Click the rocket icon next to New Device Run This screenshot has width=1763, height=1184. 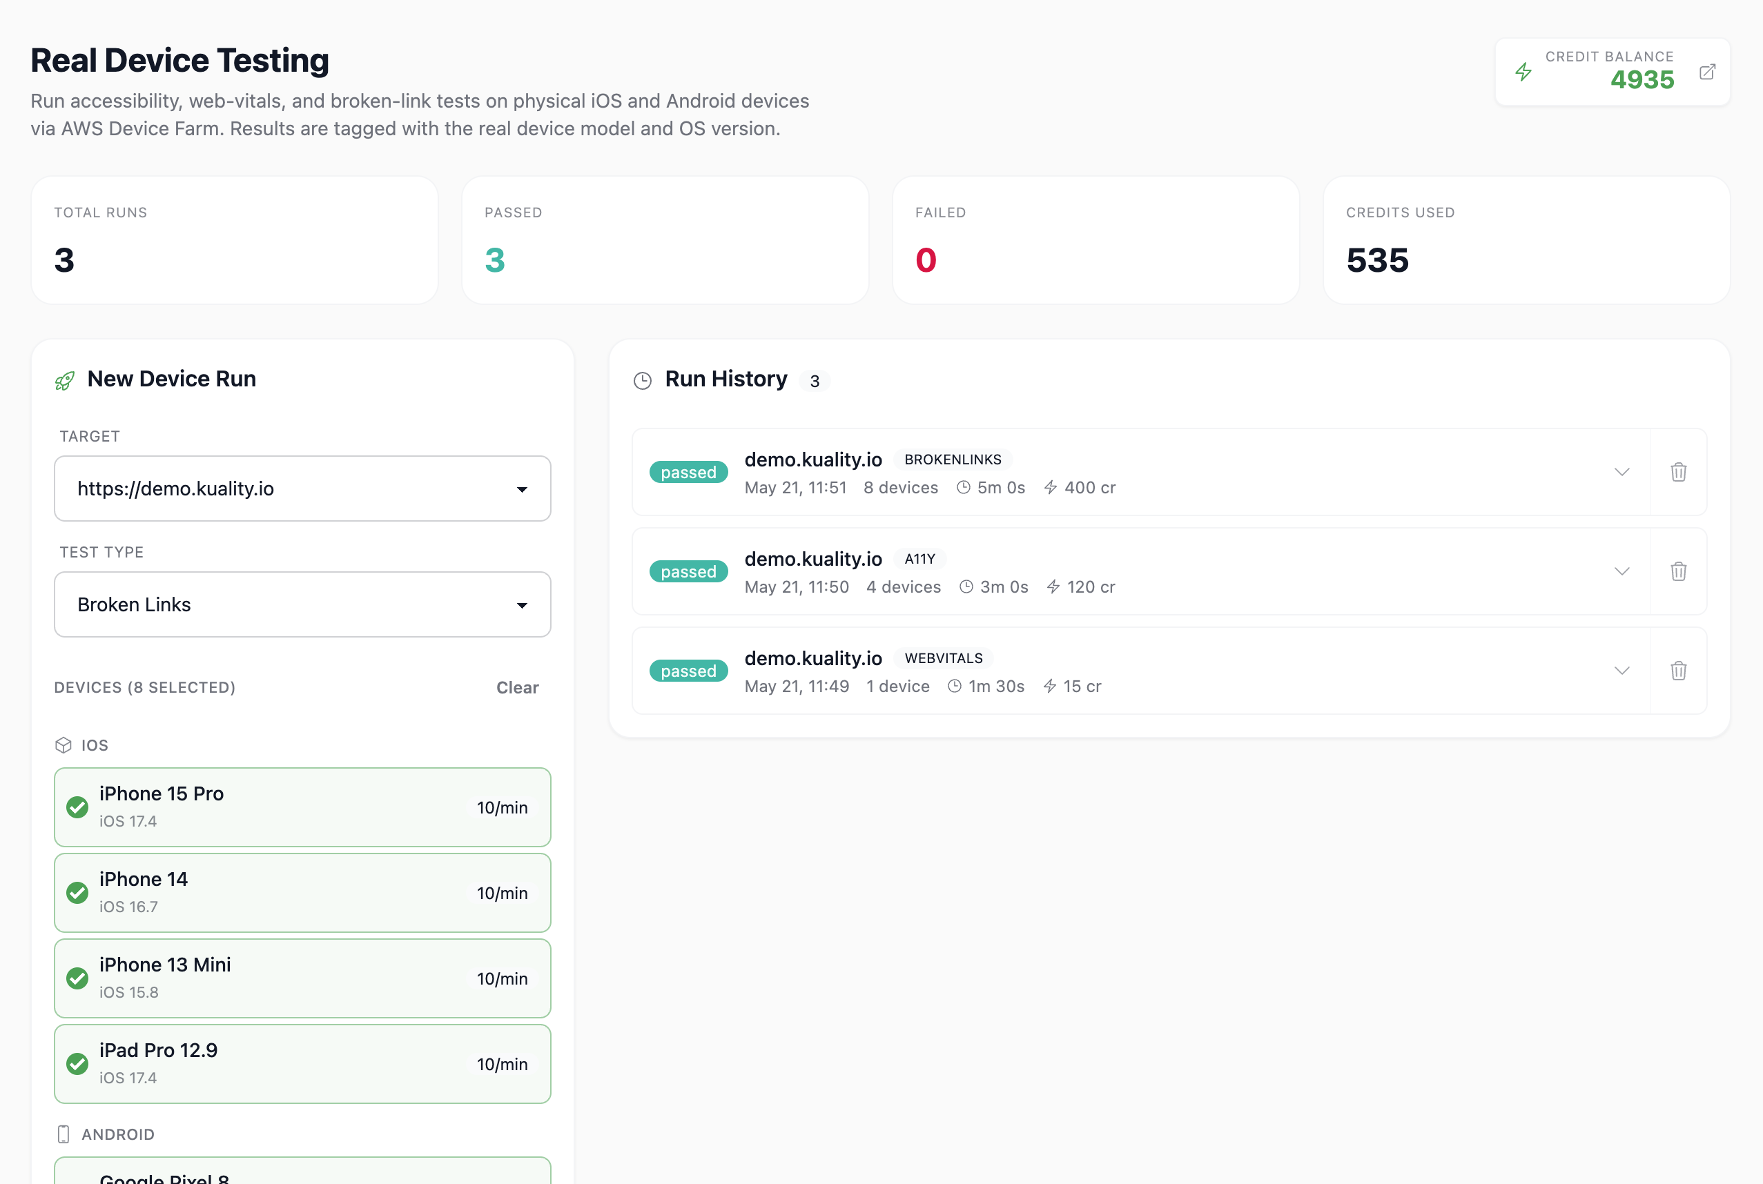pos(65,381)
